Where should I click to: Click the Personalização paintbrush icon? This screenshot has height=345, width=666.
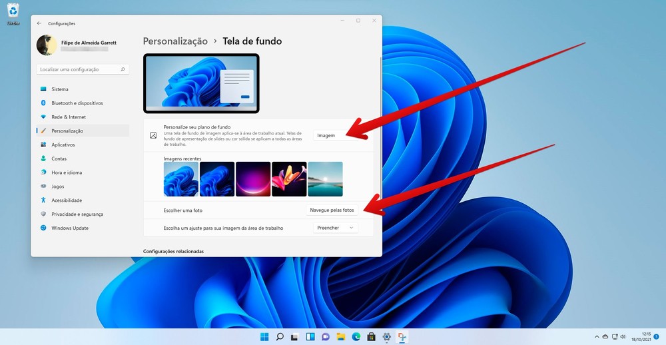[43, 131]
